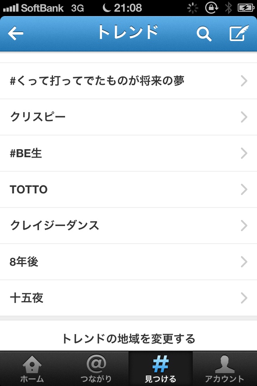The height and width of the screenshot is (386, 257).
Task: Tap the back arrow icon
Action: [x=16, y=34]
